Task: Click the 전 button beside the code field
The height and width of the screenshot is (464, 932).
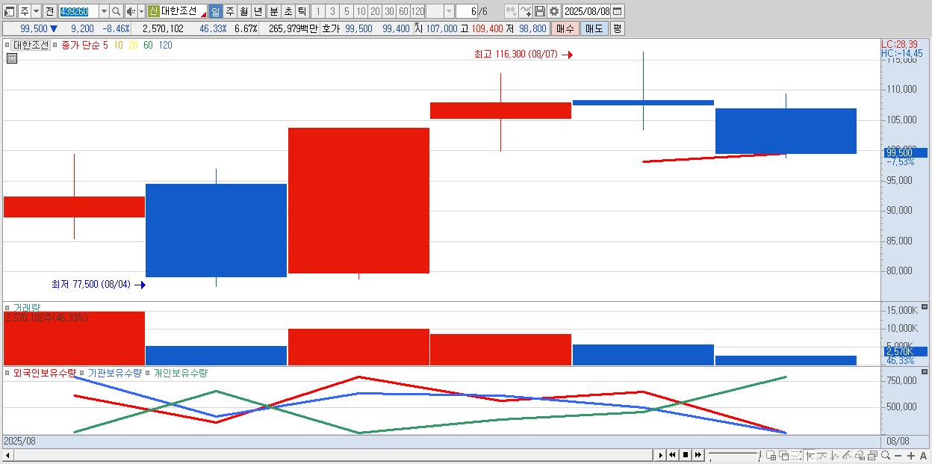Action: 49,11
